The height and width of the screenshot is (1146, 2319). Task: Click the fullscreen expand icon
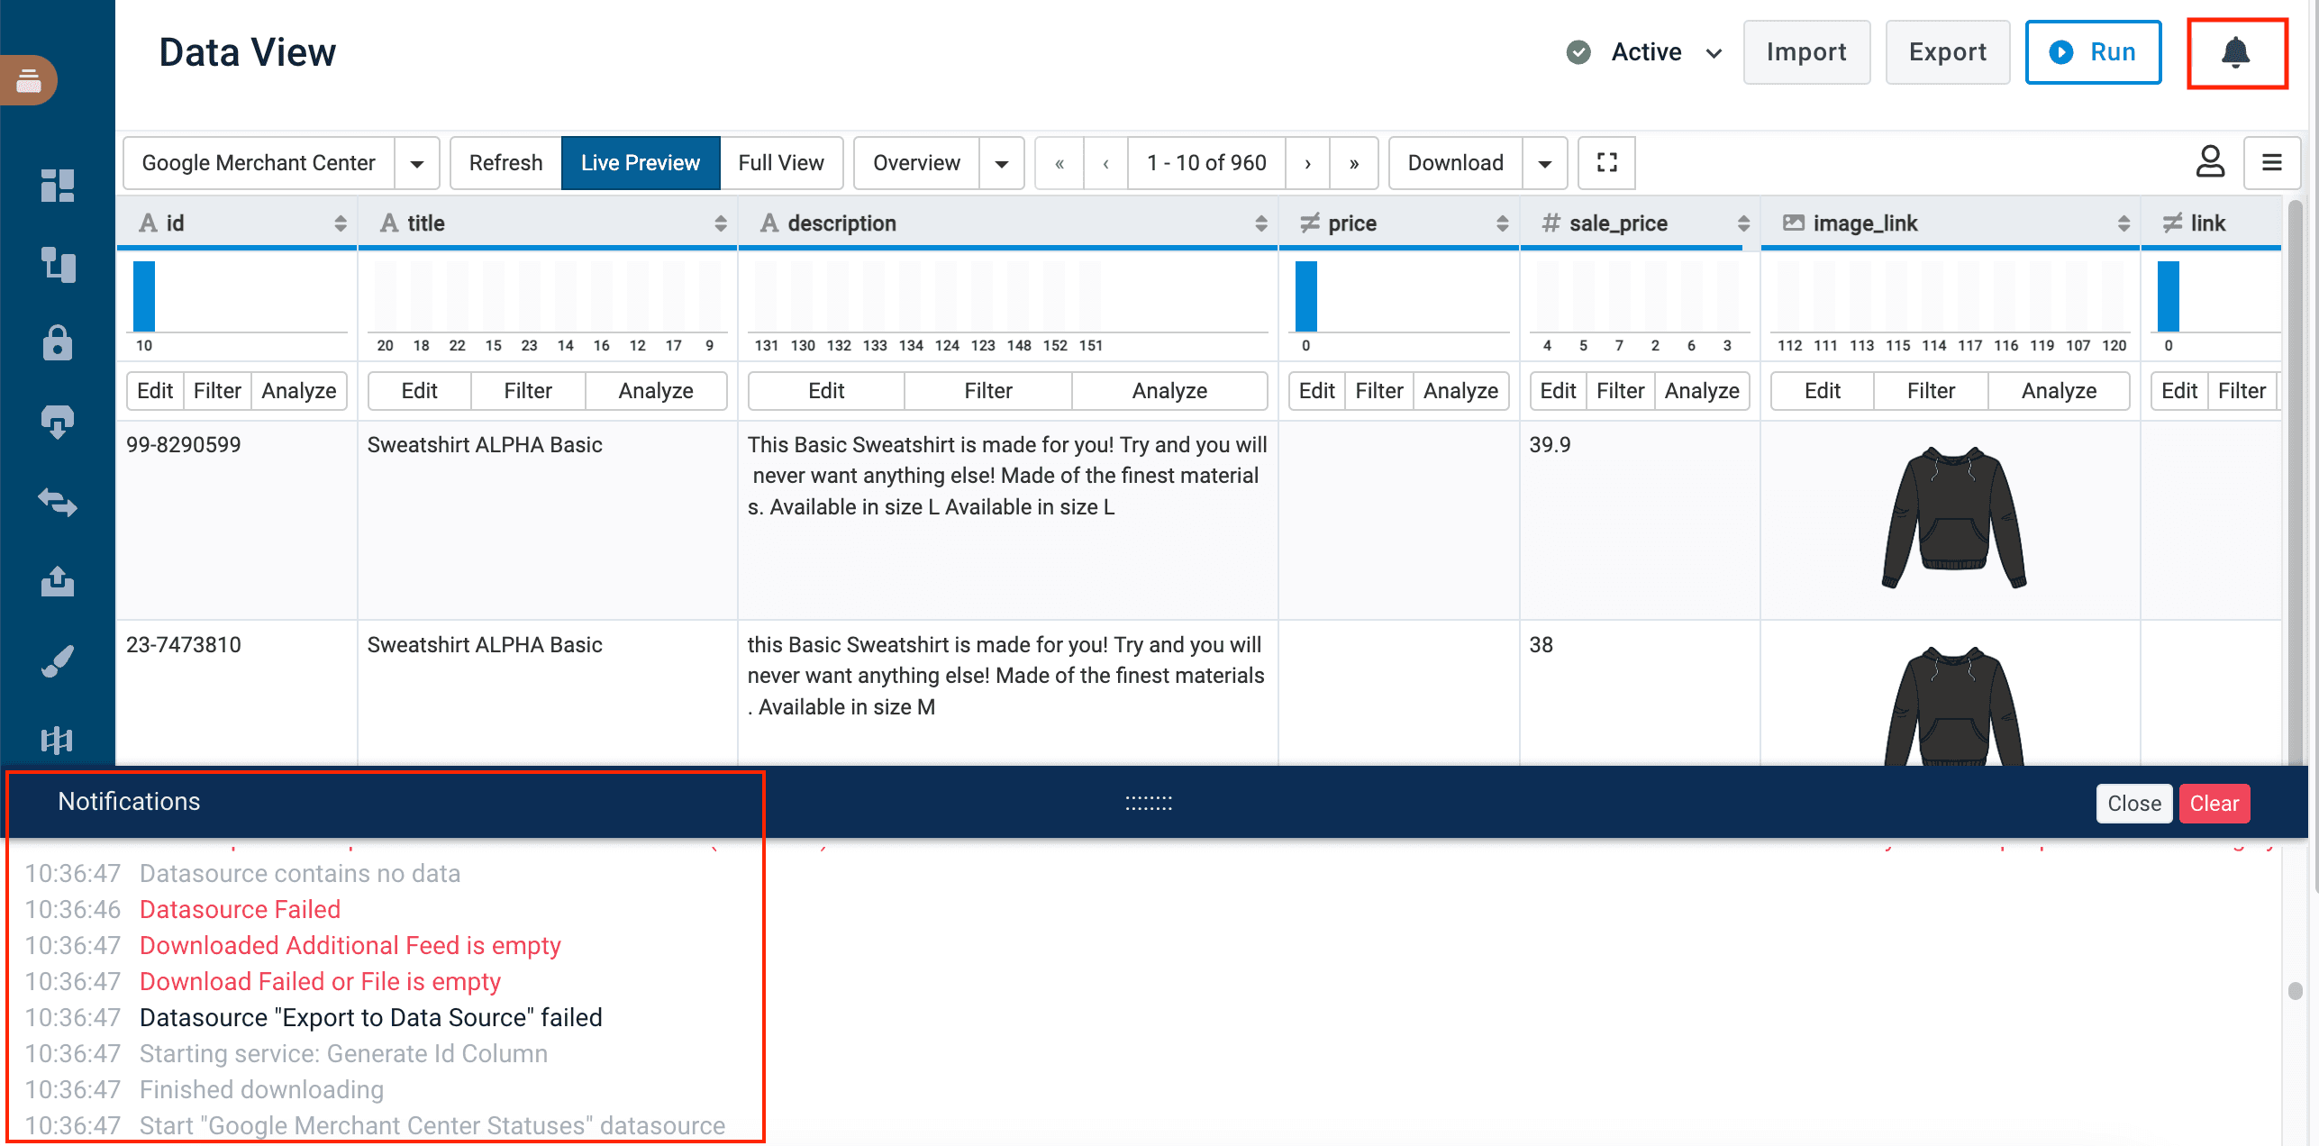[x=1606, y=162]
